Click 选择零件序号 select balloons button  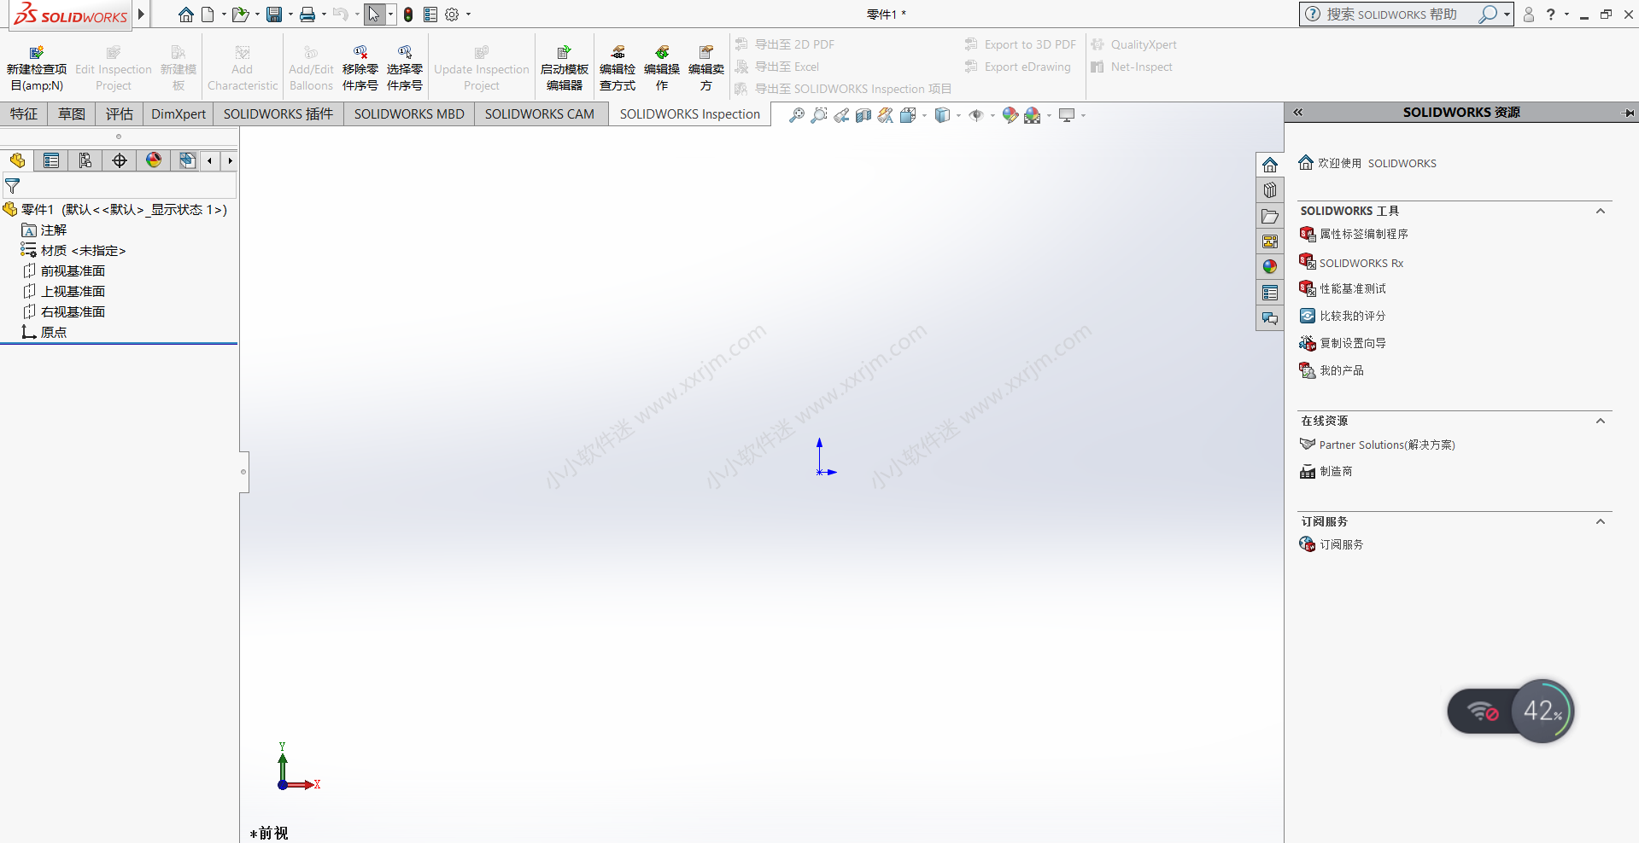[405, 68]
